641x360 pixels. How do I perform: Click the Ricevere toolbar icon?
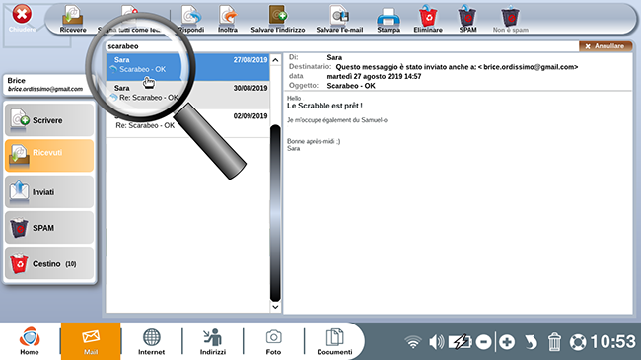73,19
